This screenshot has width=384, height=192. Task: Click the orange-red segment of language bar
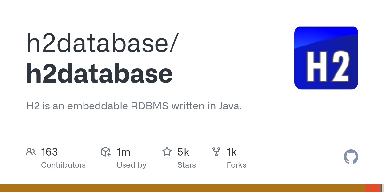372,188
